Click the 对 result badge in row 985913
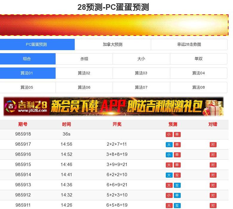 coord(213,185)
